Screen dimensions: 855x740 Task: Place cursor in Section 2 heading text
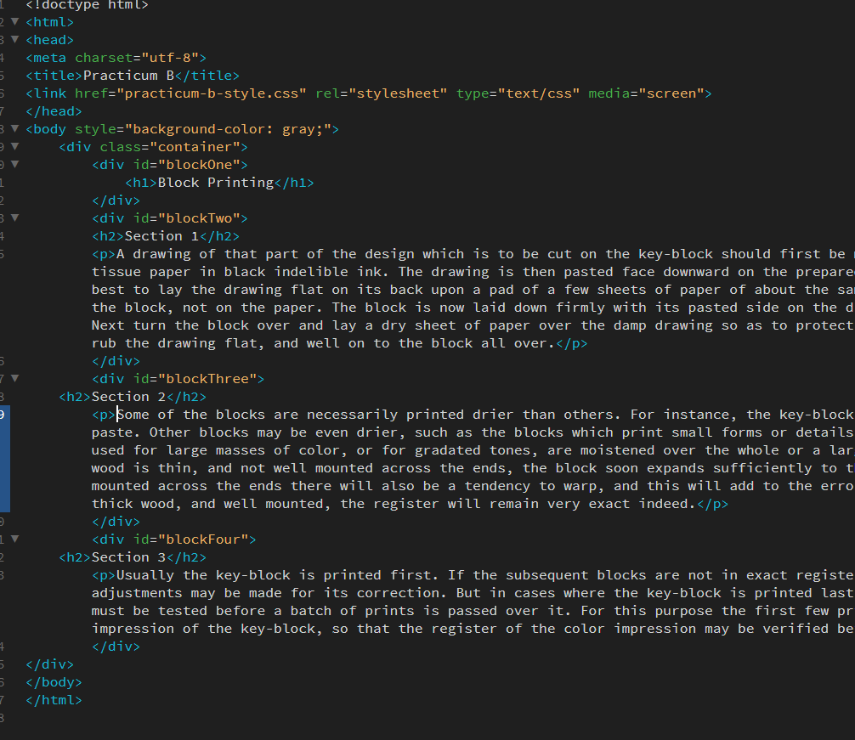tap(128, 397)
